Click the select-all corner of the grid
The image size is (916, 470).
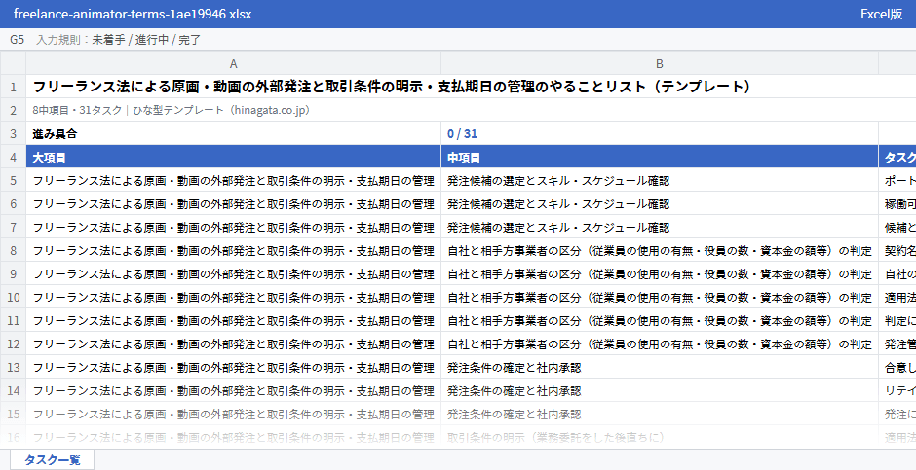pos(13,63)
